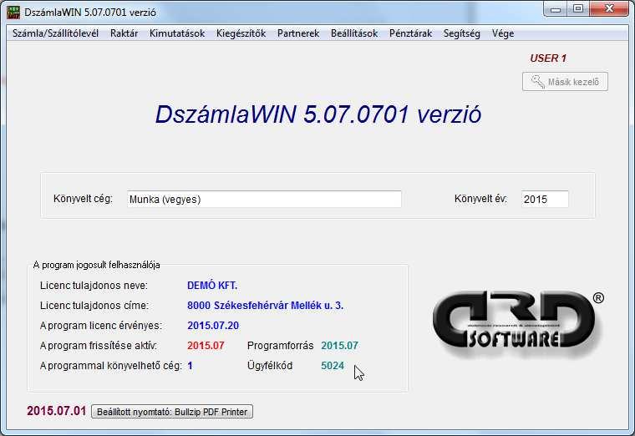
Task: Open the Raktár menu
Action: click(x=124, y=33)
